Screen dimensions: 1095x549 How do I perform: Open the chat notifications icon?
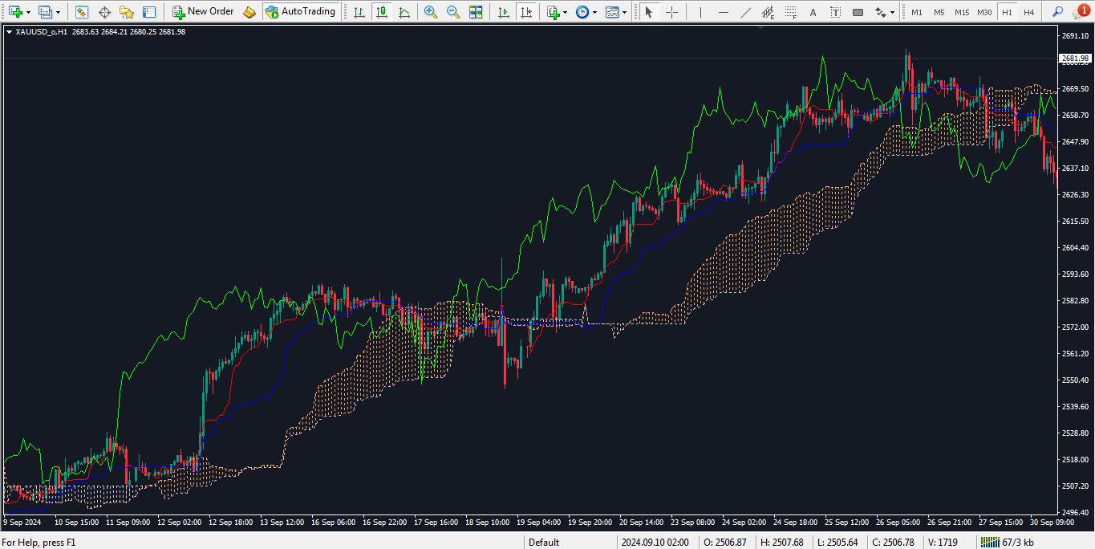click(1081, 12)
